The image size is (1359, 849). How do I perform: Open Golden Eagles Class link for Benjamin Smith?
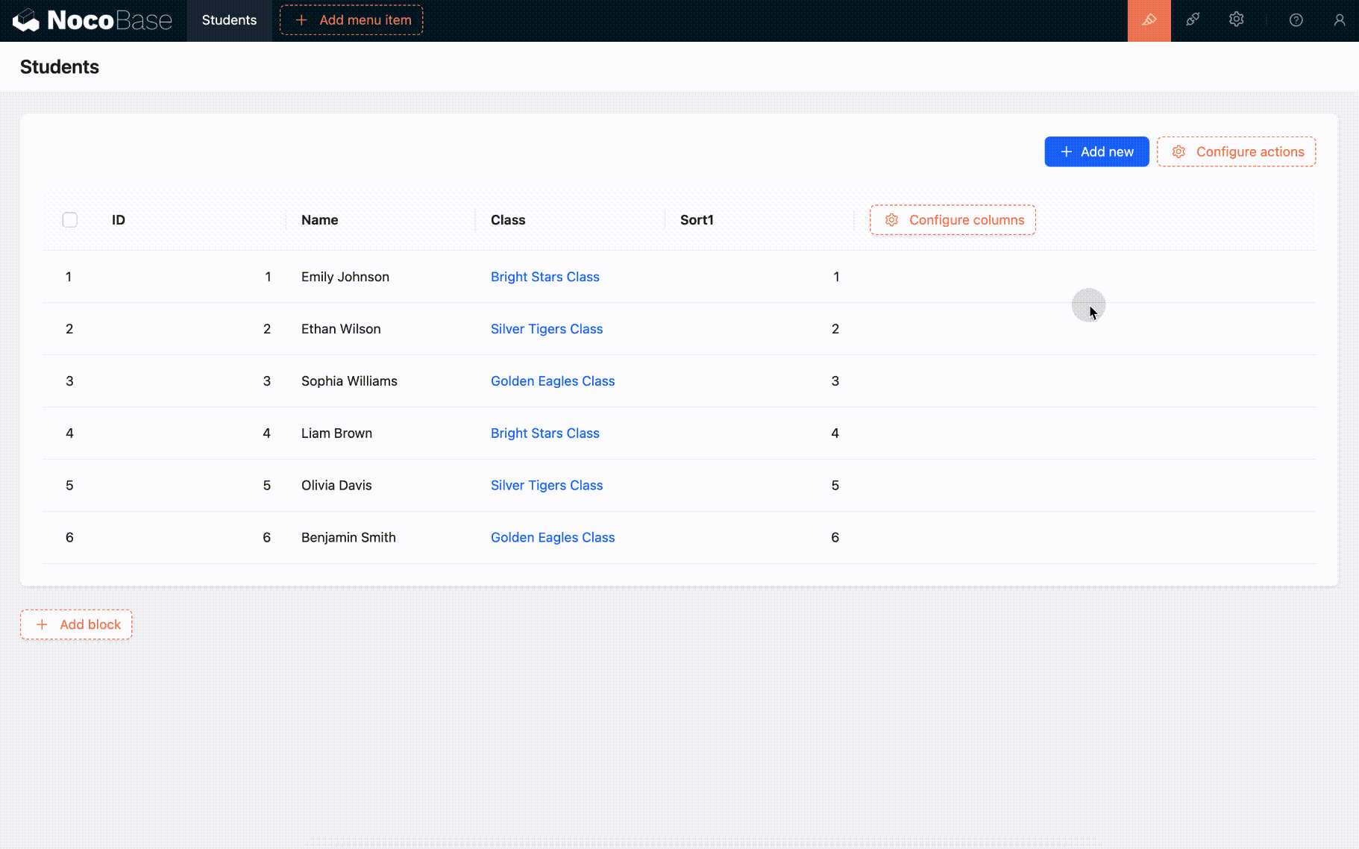[x=552, y=537]
